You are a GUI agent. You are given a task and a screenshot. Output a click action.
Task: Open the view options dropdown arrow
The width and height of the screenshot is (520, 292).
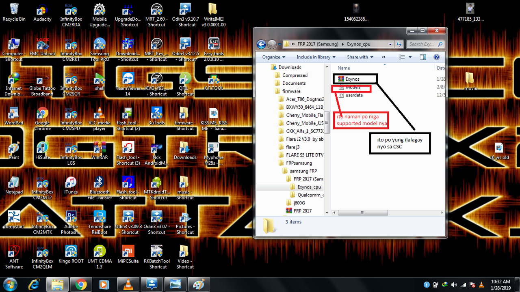410,57
